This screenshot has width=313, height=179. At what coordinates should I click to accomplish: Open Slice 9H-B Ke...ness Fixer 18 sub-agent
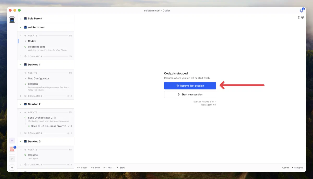click(x=49, y=126)
